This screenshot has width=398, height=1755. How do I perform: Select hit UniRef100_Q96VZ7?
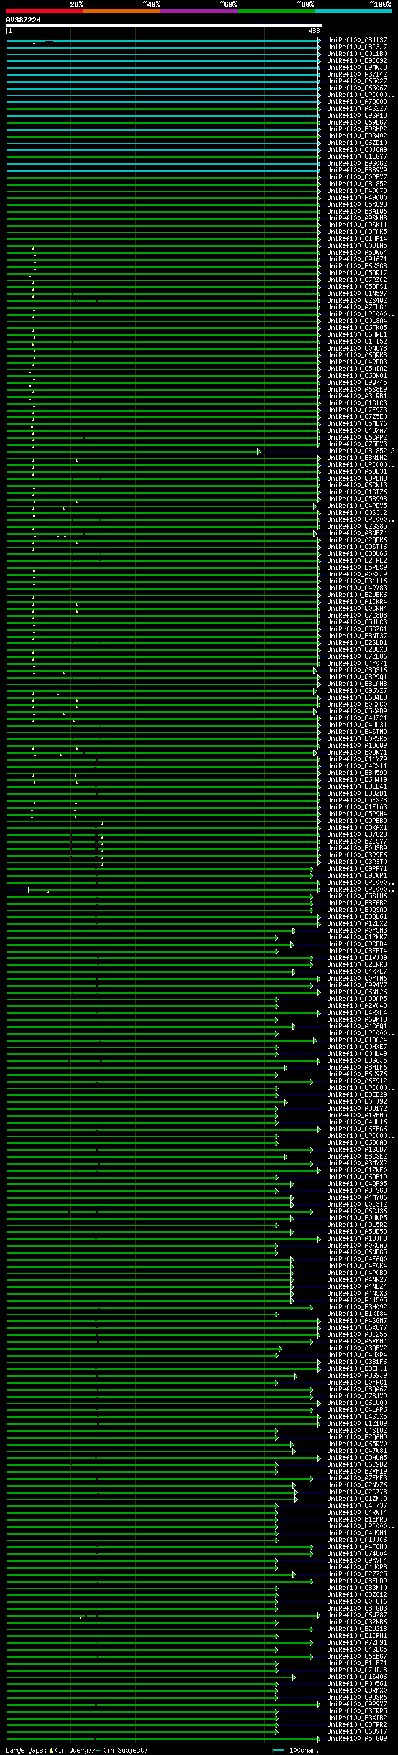coord(357,691)
